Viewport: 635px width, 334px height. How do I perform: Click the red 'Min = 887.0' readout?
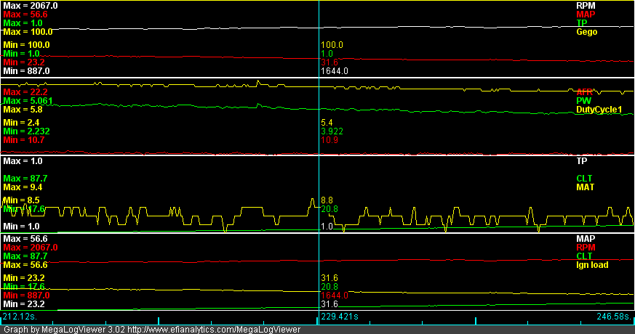(x=26, y=296)
